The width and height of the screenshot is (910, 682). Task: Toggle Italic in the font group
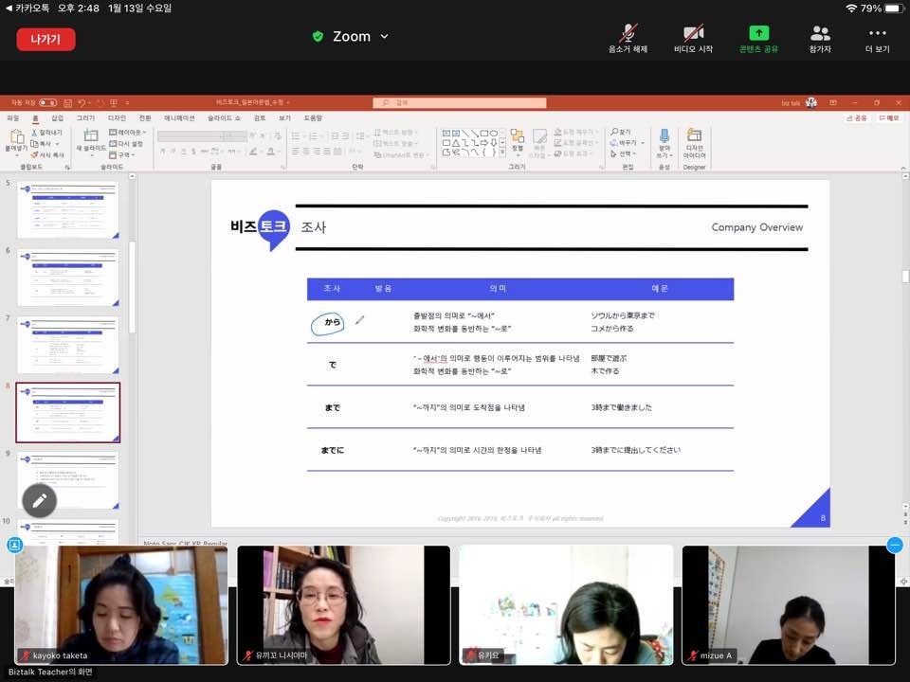pos(173,152)
